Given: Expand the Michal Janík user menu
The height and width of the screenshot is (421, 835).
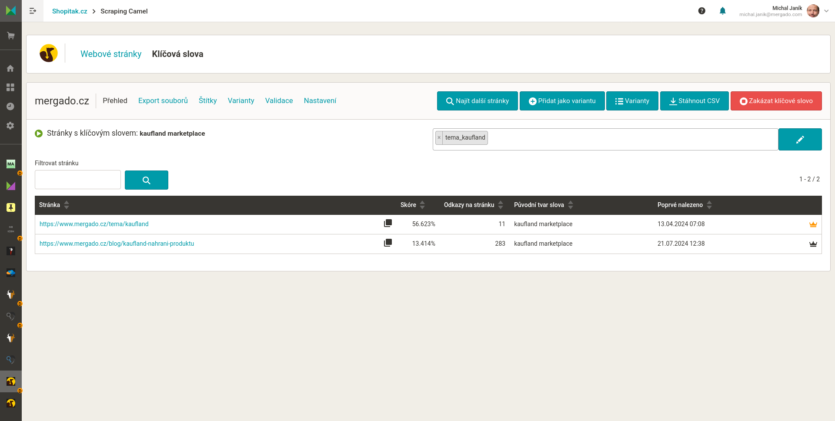Looking at the screenshot, I should [x=826, y=11].
